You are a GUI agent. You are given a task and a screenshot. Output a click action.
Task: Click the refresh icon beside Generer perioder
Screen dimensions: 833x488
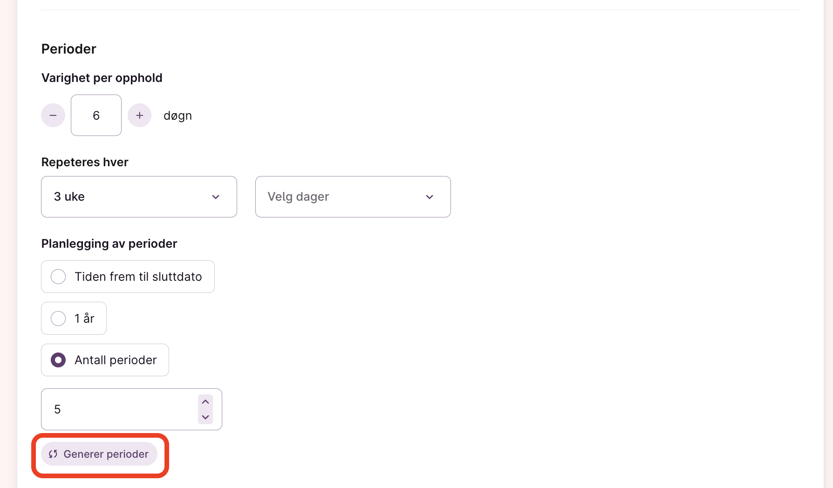[x=53, y=454]
